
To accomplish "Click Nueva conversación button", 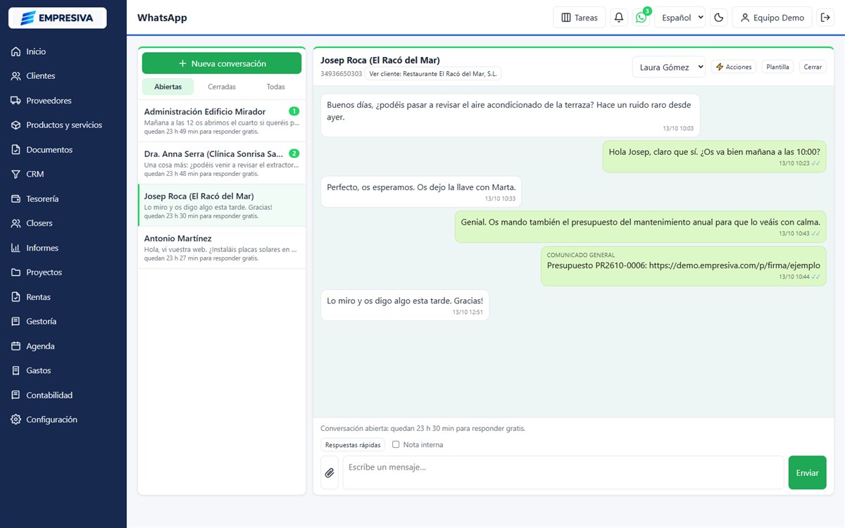I will (222, 63).
